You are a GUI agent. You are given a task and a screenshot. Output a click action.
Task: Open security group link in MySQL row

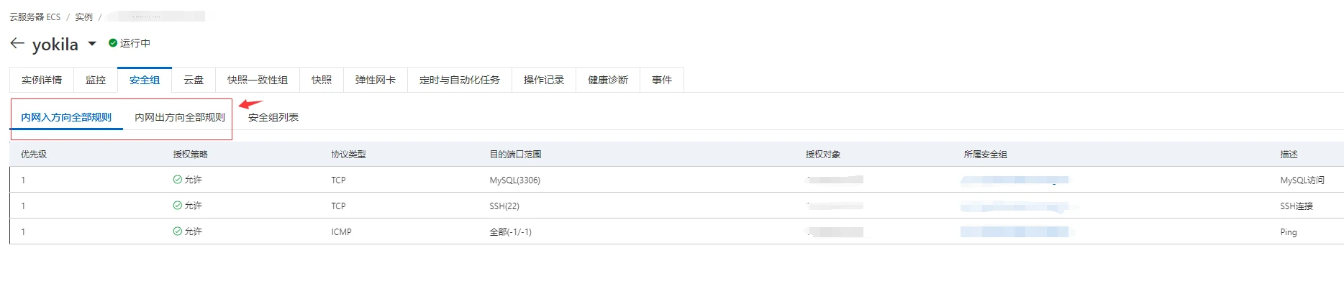click(x=1015, y=180)
